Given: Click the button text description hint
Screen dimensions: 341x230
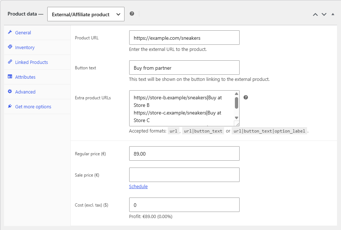Looking at the screenshot, I should pyautogui.click(x=199, y=79).
